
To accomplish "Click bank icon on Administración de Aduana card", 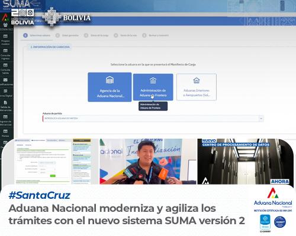I will (153, 80).
